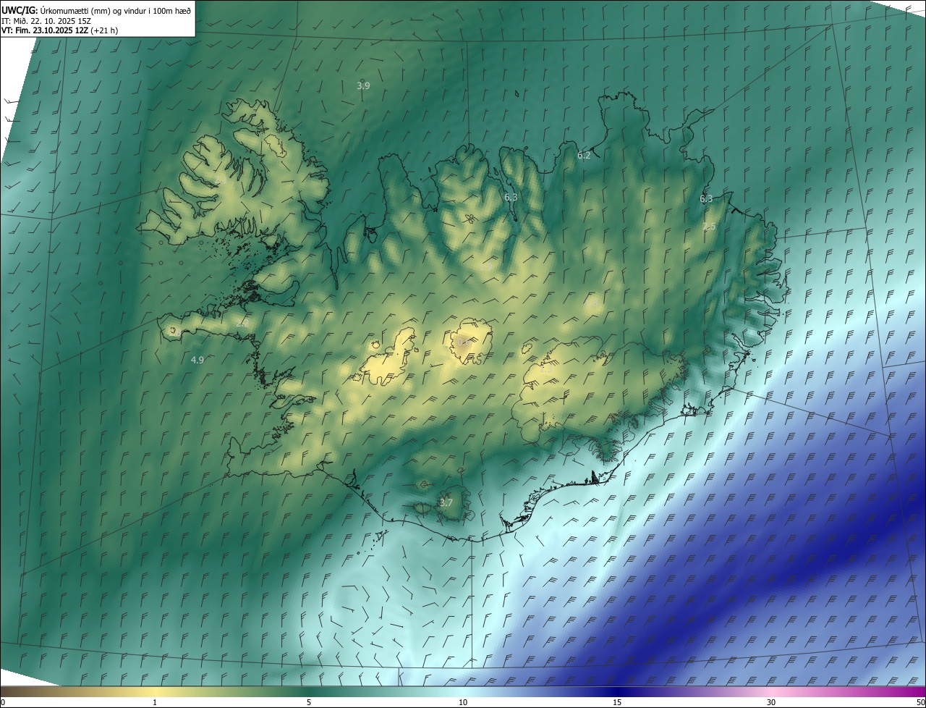
Task: Click the '5' tick on the color scale
Action: 309,703
